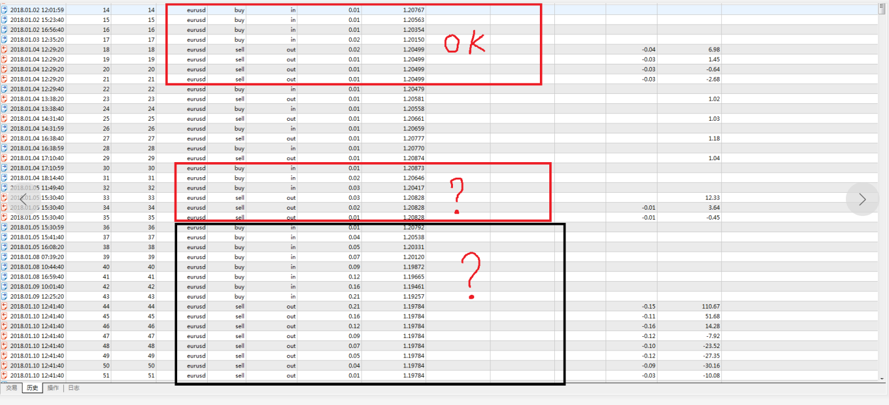Click the profit value 110.67
This screenshot has width=889, height=405.
click(711, 306)
